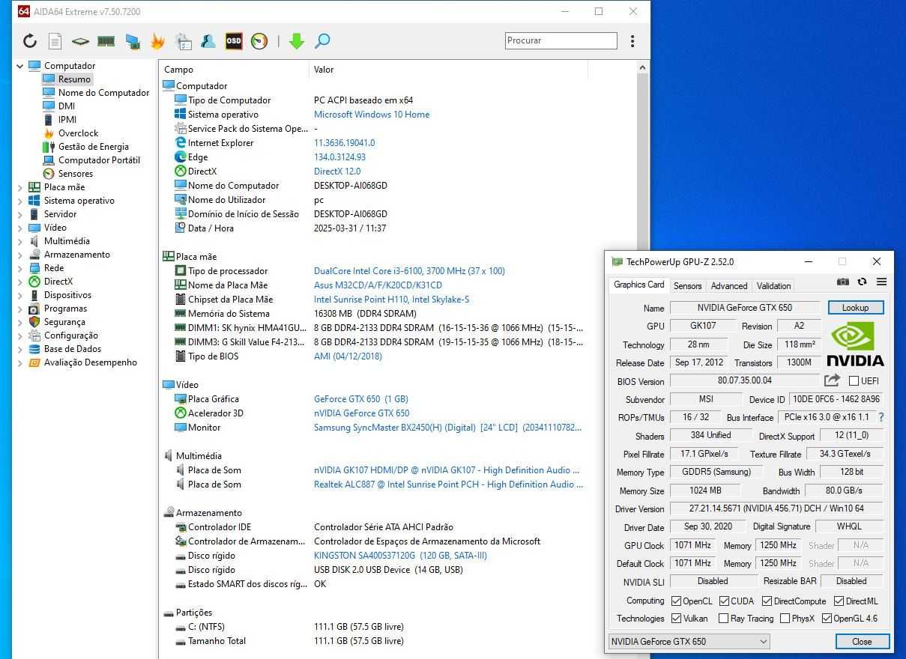Open the Microsoft Windows 10 Home link
Image resolution: width=906 pixels, height=659 pixels.
pyautogui.click(x=372, y=115)
